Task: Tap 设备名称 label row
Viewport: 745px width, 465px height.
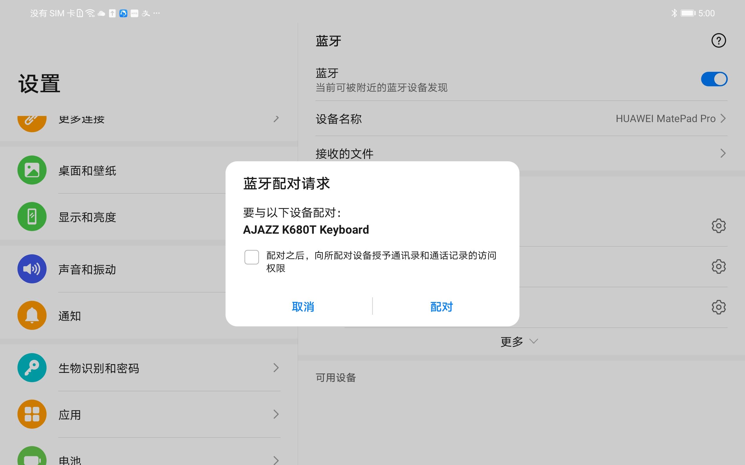Action: pyautogui.click(x=339, y=119)
